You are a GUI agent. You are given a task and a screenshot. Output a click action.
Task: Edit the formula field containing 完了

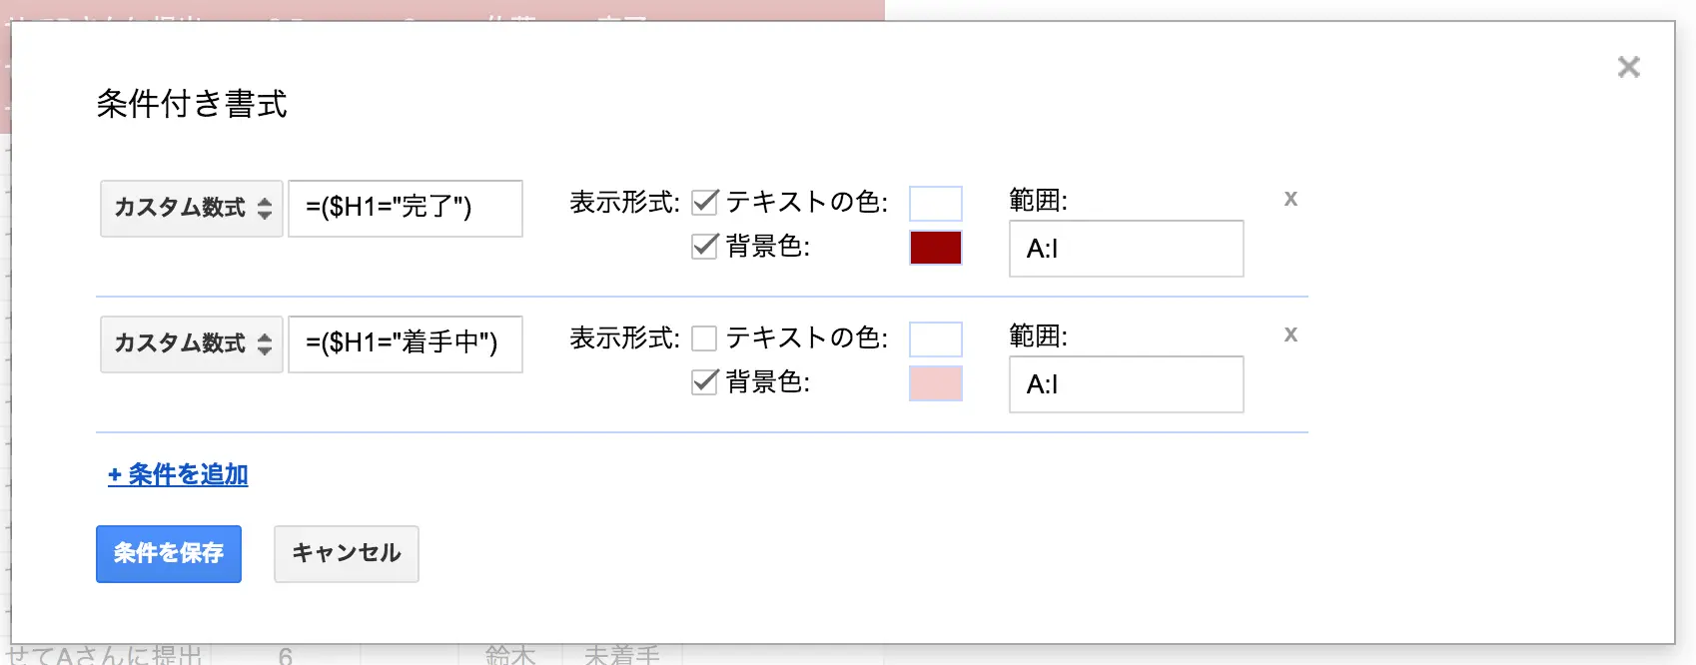[406, 208]
